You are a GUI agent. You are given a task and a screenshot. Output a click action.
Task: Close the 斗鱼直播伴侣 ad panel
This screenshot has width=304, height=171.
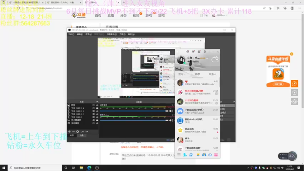coord(291,54)
